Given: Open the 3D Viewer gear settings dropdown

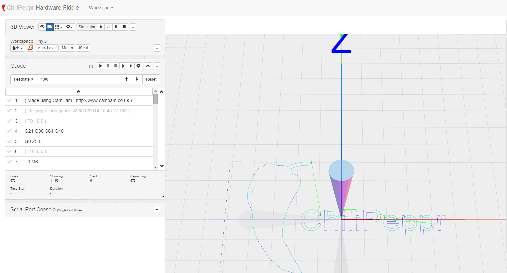Looking at the screenshot, I should [x=69, y=27].
